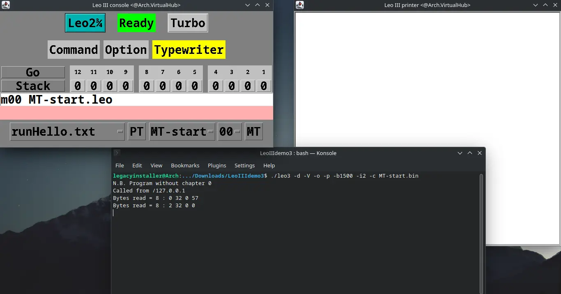Click the Konsole terminal prompt icon
Viewport: 561px width, 294px height.
coord(117,153)
